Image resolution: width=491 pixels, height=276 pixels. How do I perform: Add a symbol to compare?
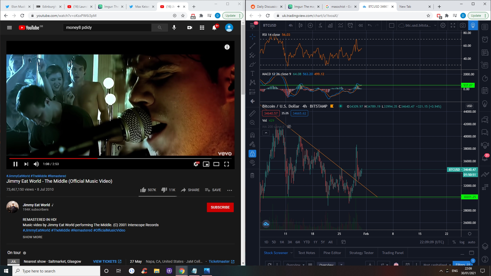tap(310, 25)
